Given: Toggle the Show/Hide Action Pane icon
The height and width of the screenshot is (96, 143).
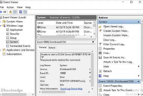Looking at the screenshot, I should click(x=25, y=12).
